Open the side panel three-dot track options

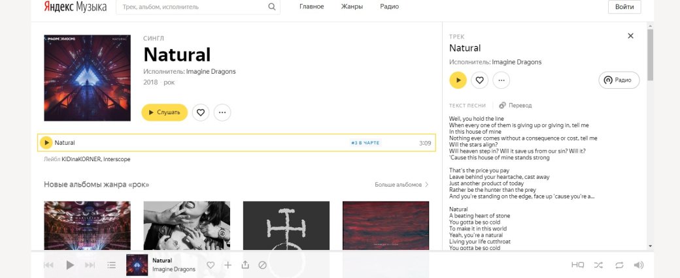pyautogui.click(x=501, y=80)
